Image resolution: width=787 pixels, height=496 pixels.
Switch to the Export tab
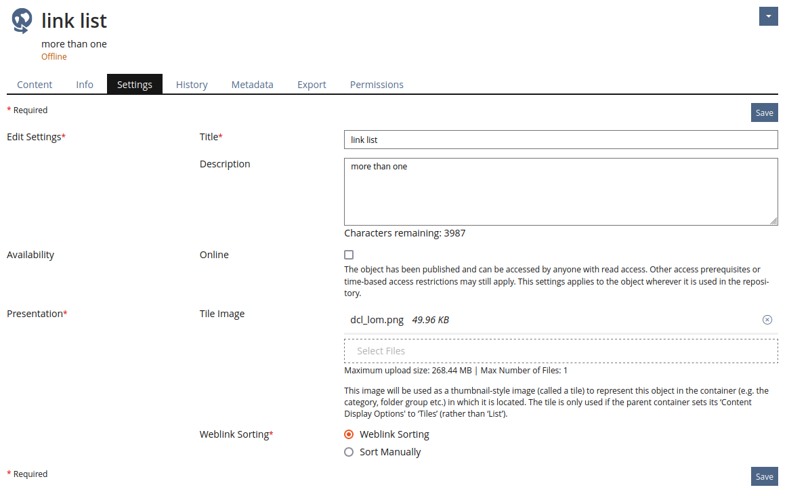312,85
